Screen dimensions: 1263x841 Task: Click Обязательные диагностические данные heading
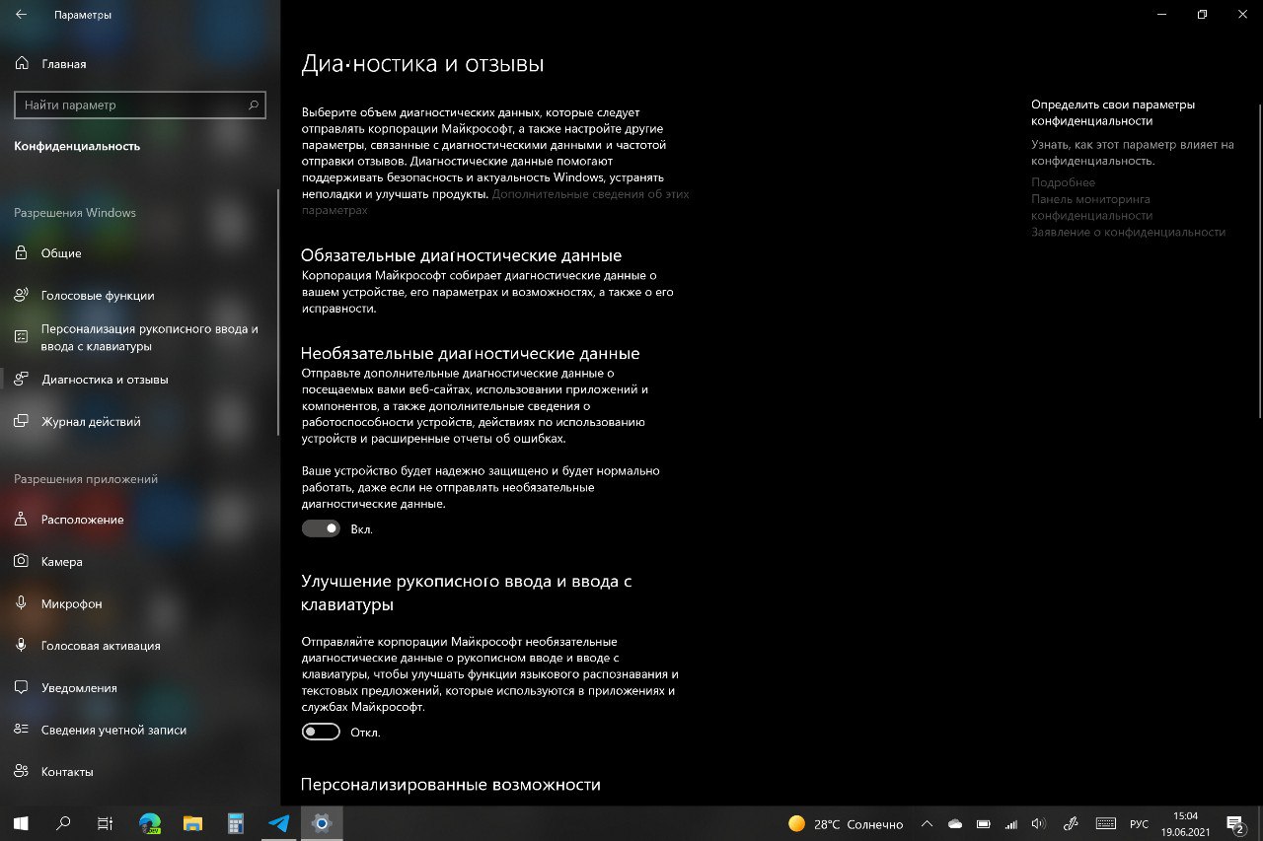[461, 255]
